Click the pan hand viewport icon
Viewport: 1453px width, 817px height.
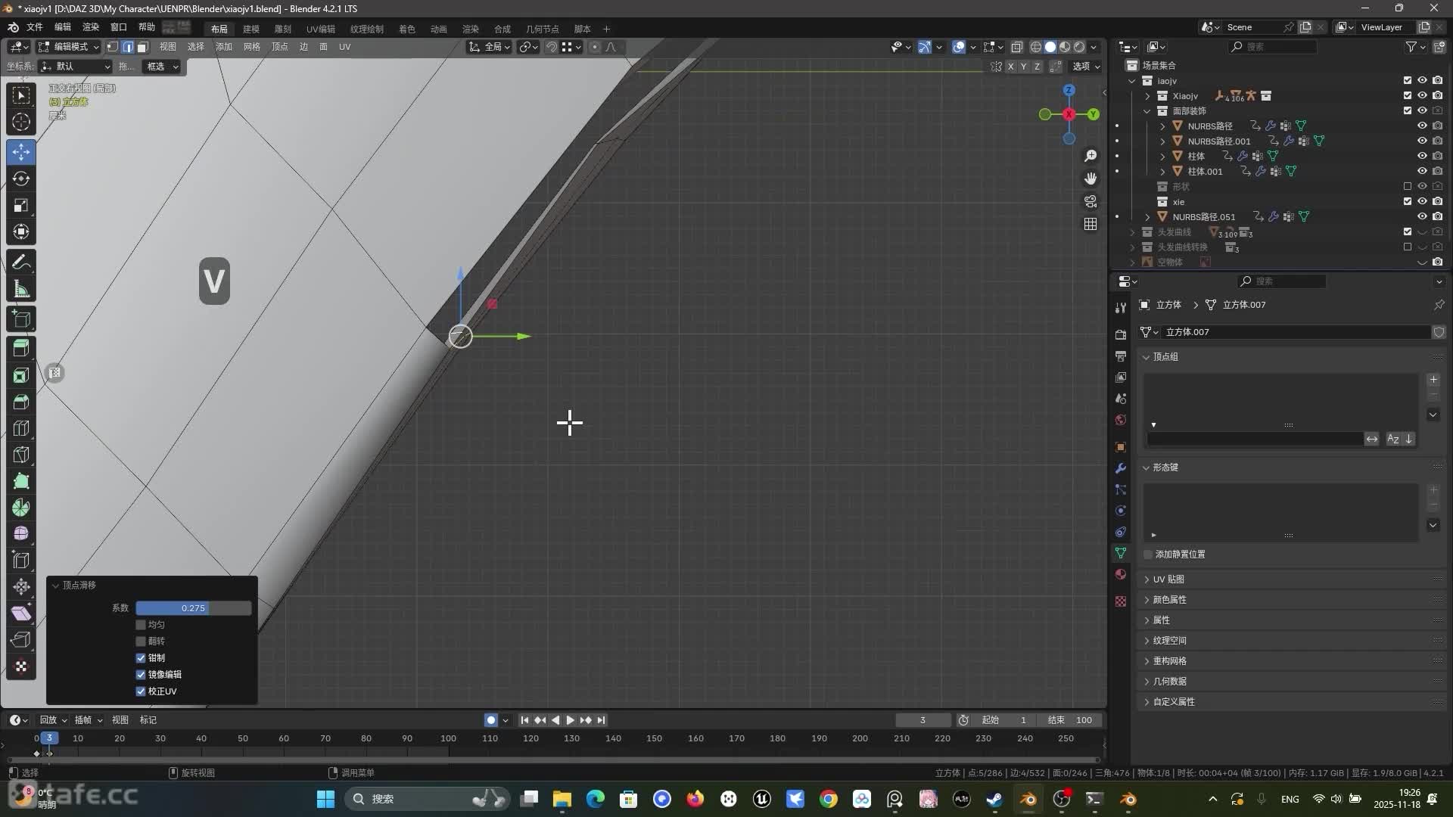[x=1091, y=179]
